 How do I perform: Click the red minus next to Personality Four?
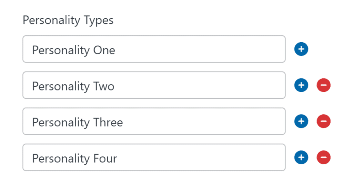[323, 157]
